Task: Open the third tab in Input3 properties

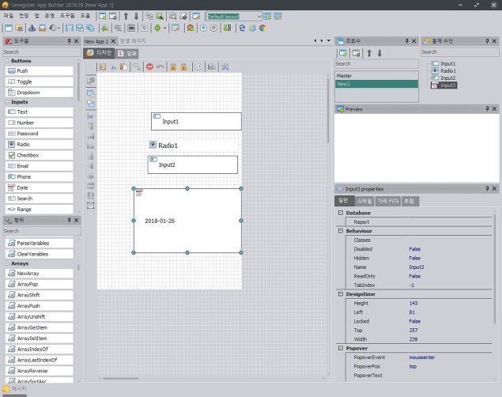Action: click(387, 201)
